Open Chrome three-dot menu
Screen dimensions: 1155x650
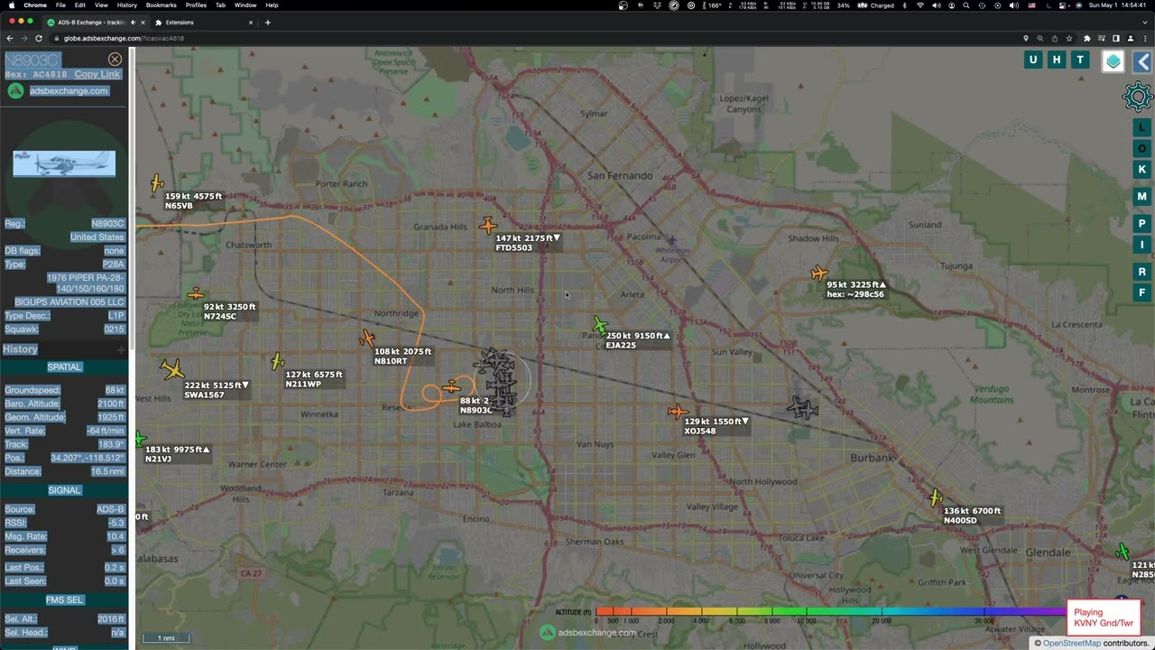[x=1146, y=38]
